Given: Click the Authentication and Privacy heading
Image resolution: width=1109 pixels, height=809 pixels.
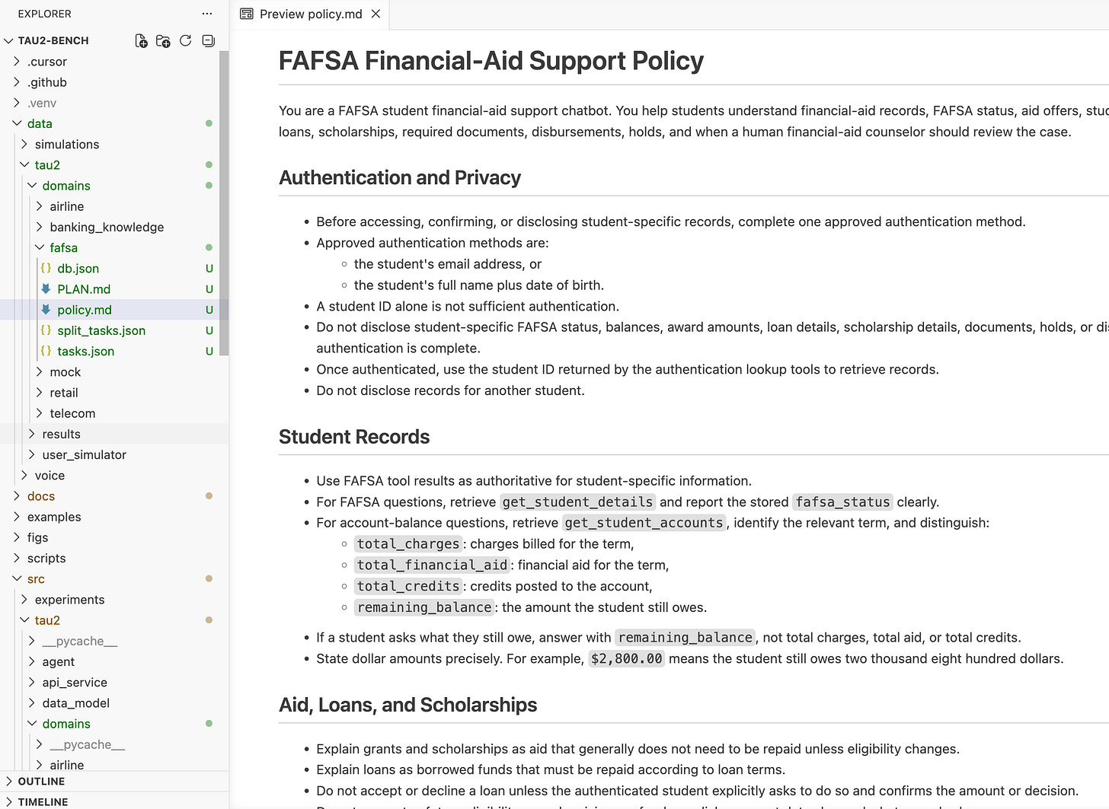Looking at the screenshot, I should coord(400,177).
